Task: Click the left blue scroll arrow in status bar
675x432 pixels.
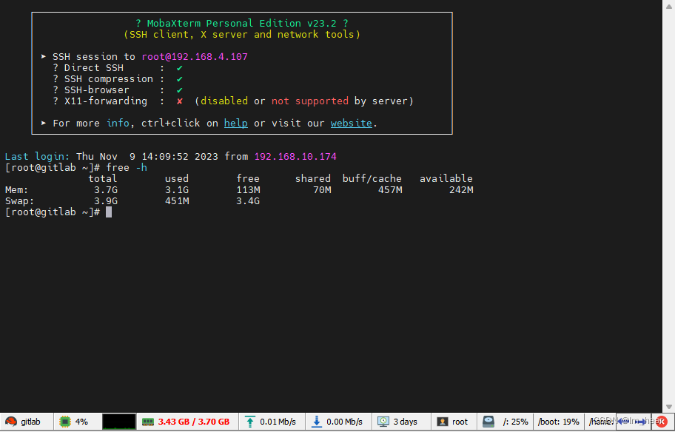Action: tap(620, 420)
